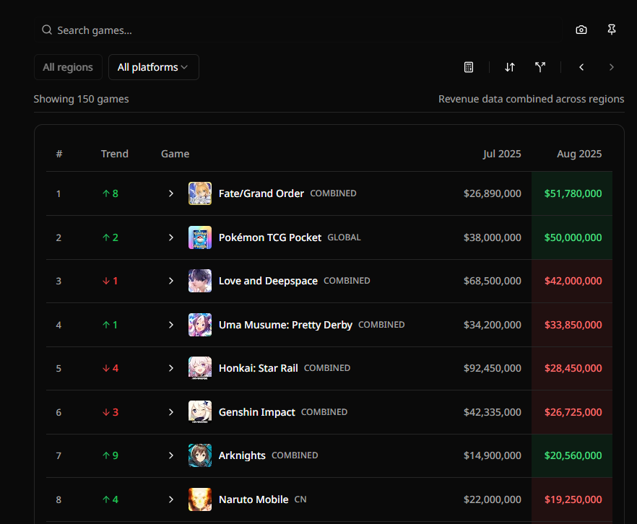637x524 pixels.
Task: Click the $51,780,000 August value
Action: pyautogui.click(x=573, y=193)
